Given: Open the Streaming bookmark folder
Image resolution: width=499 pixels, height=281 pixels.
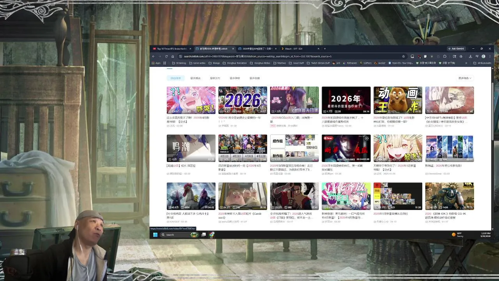Looking at the screenshot, I should click(x=179, y=63).
